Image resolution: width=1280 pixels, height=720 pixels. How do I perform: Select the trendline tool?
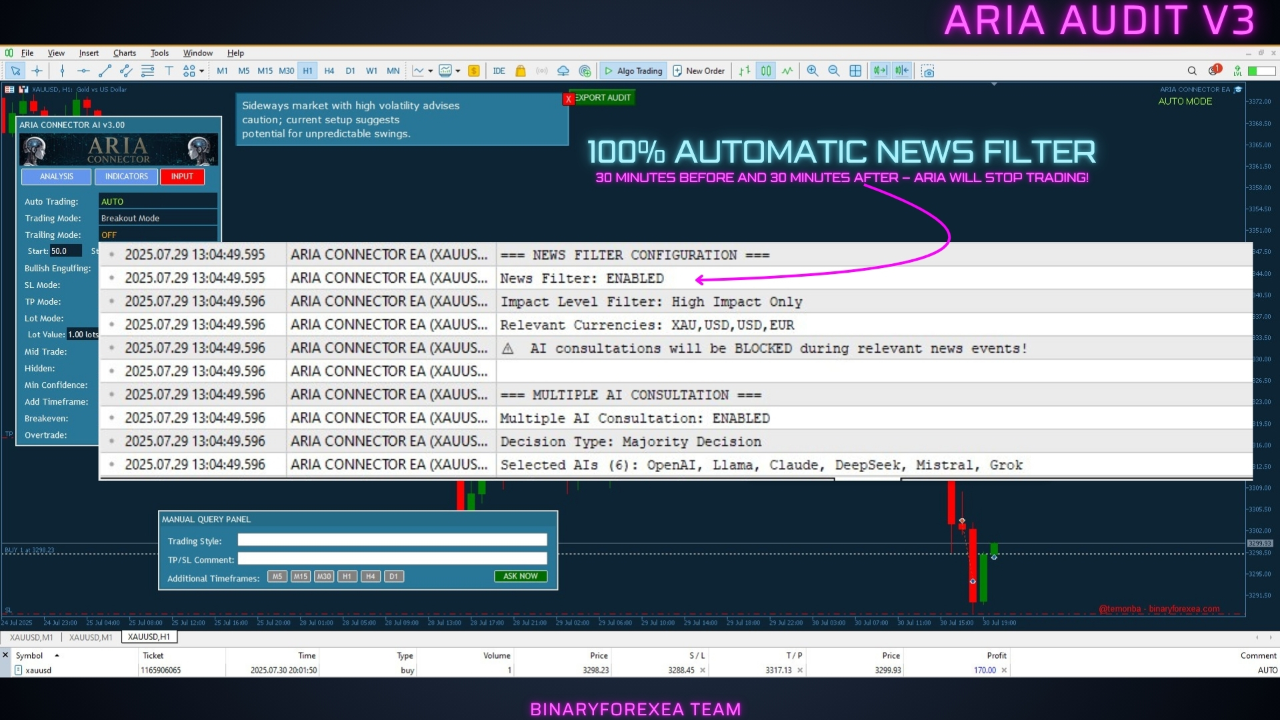105,71
